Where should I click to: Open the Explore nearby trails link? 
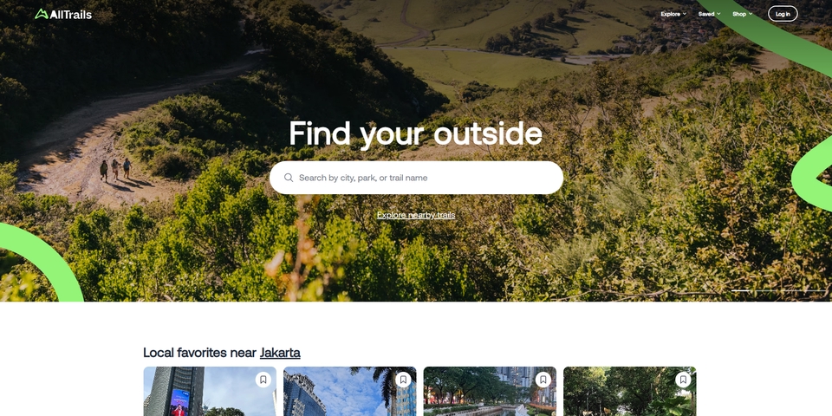[x=416, y=215]
